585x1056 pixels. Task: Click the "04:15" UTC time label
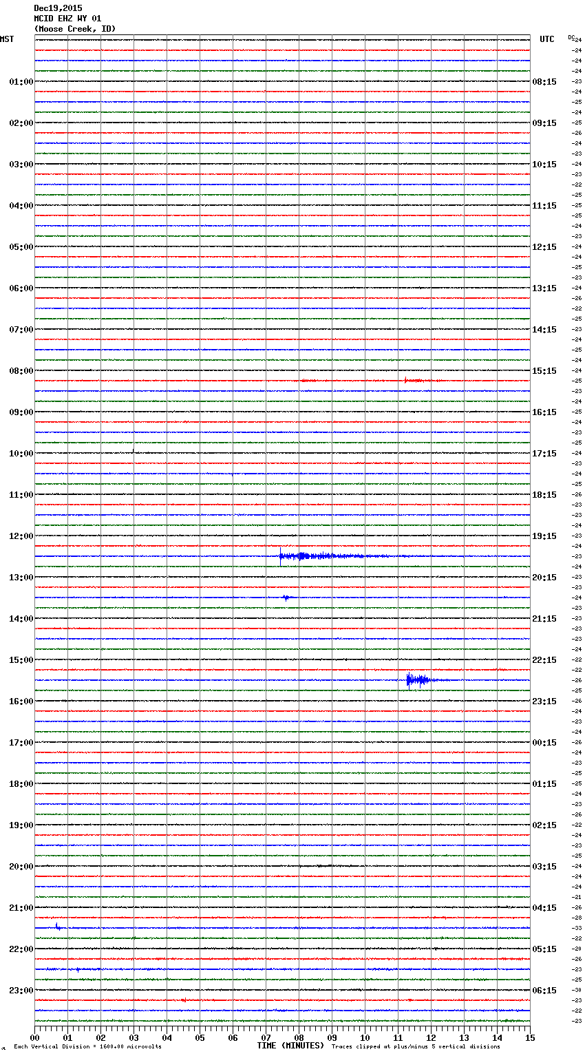(544, 908)
